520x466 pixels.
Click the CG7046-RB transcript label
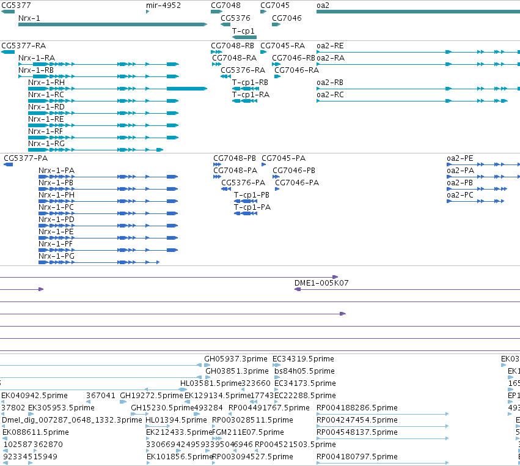tap(293, 58)
